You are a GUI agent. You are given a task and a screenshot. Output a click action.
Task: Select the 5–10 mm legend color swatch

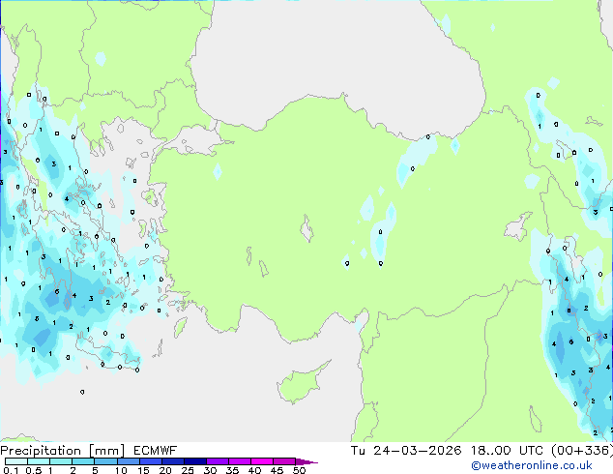click(105, 461)
